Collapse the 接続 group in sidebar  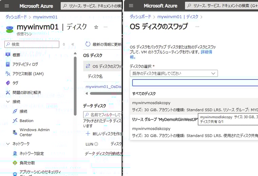[8, 102]
